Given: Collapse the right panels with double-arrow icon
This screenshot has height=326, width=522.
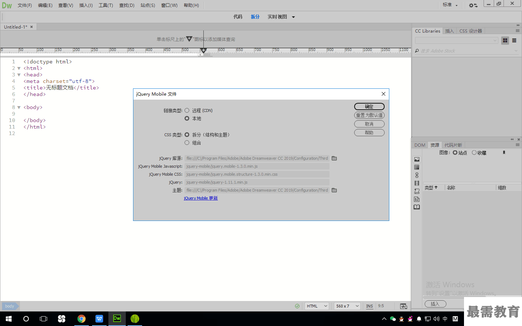Looking at the screenshot, I should pyautogui.click(x=518, y=25).
